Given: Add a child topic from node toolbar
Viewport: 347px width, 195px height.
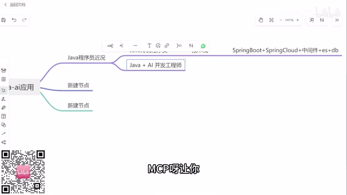Looking at the screenshot, I should 110,45.
